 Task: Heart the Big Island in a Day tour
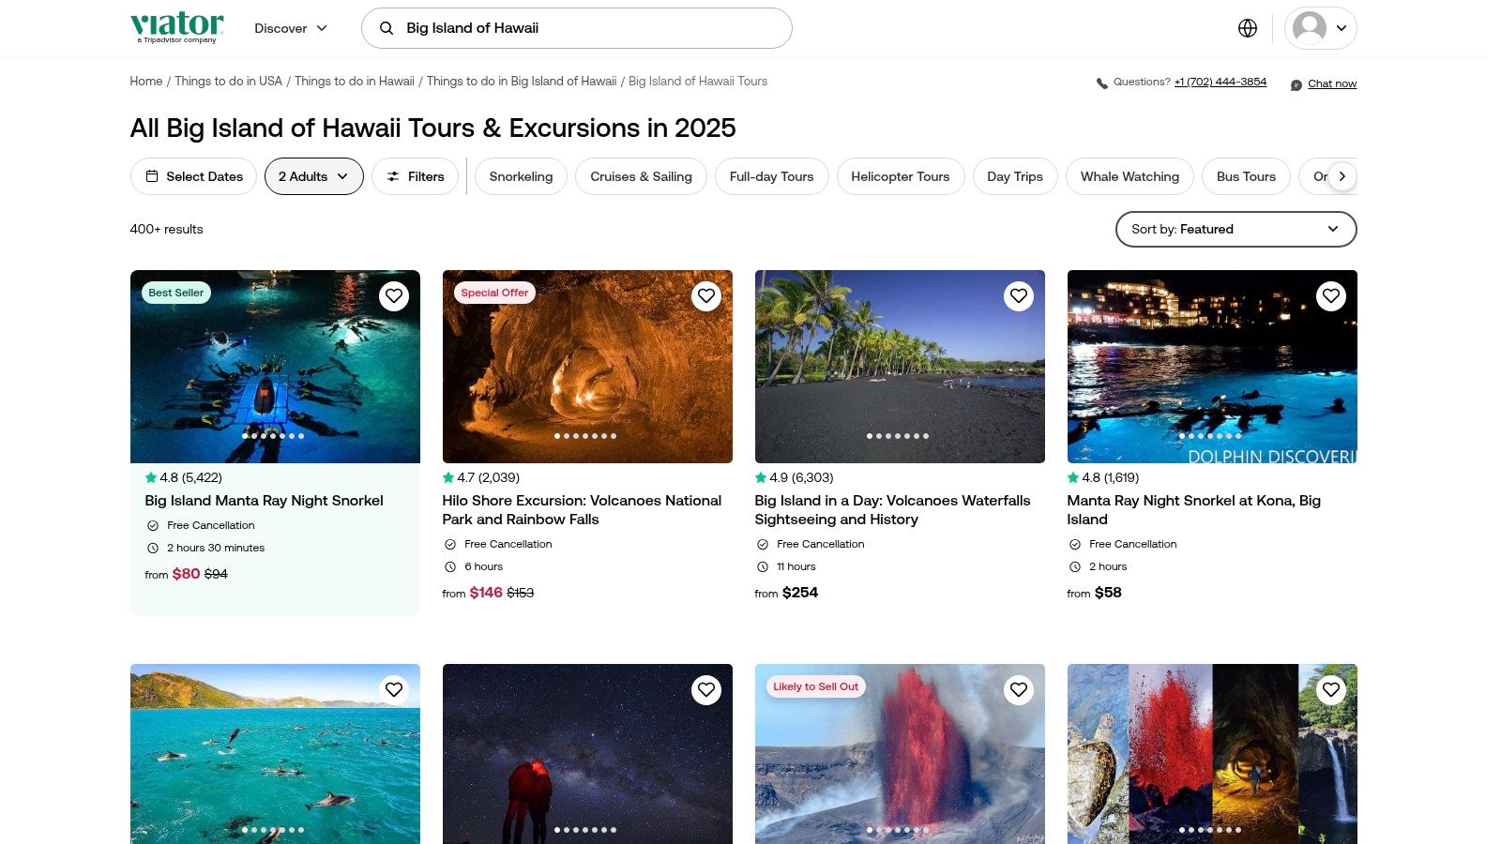[x=1019, y=296]
